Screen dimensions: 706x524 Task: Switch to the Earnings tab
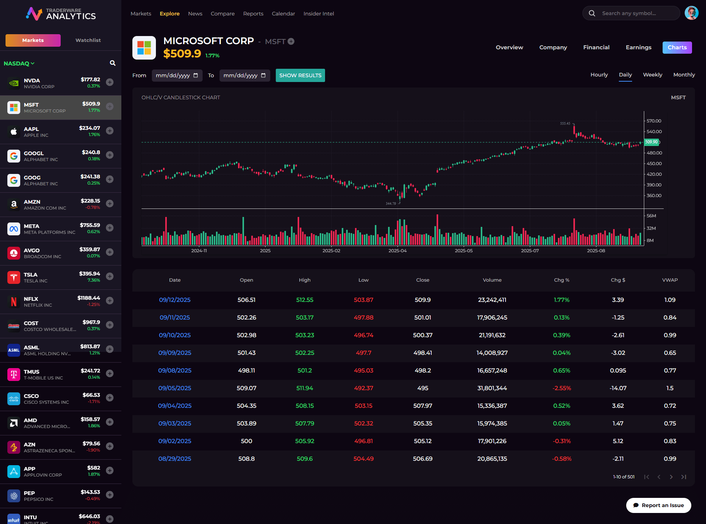click(x=638, y=47)
